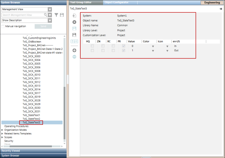Toggle the PR checkbox for value 1
The width and height of the screenshot is (225, 158).
(x=124, y=51)
